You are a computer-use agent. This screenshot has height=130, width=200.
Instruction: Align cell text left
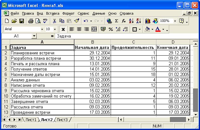coord(72,29)
